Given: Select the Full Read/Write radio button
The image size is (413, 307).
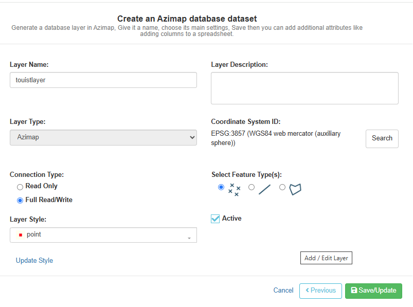Looking at the screenshot, I should (20, 201).
